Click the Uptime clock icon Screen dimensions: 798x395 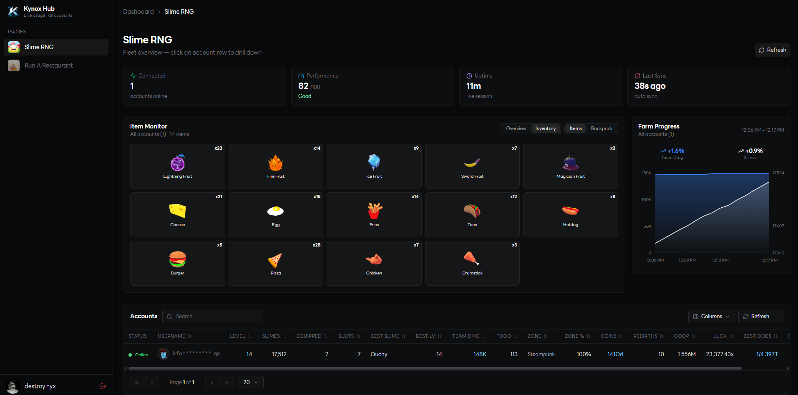click(x=469, y=76)
